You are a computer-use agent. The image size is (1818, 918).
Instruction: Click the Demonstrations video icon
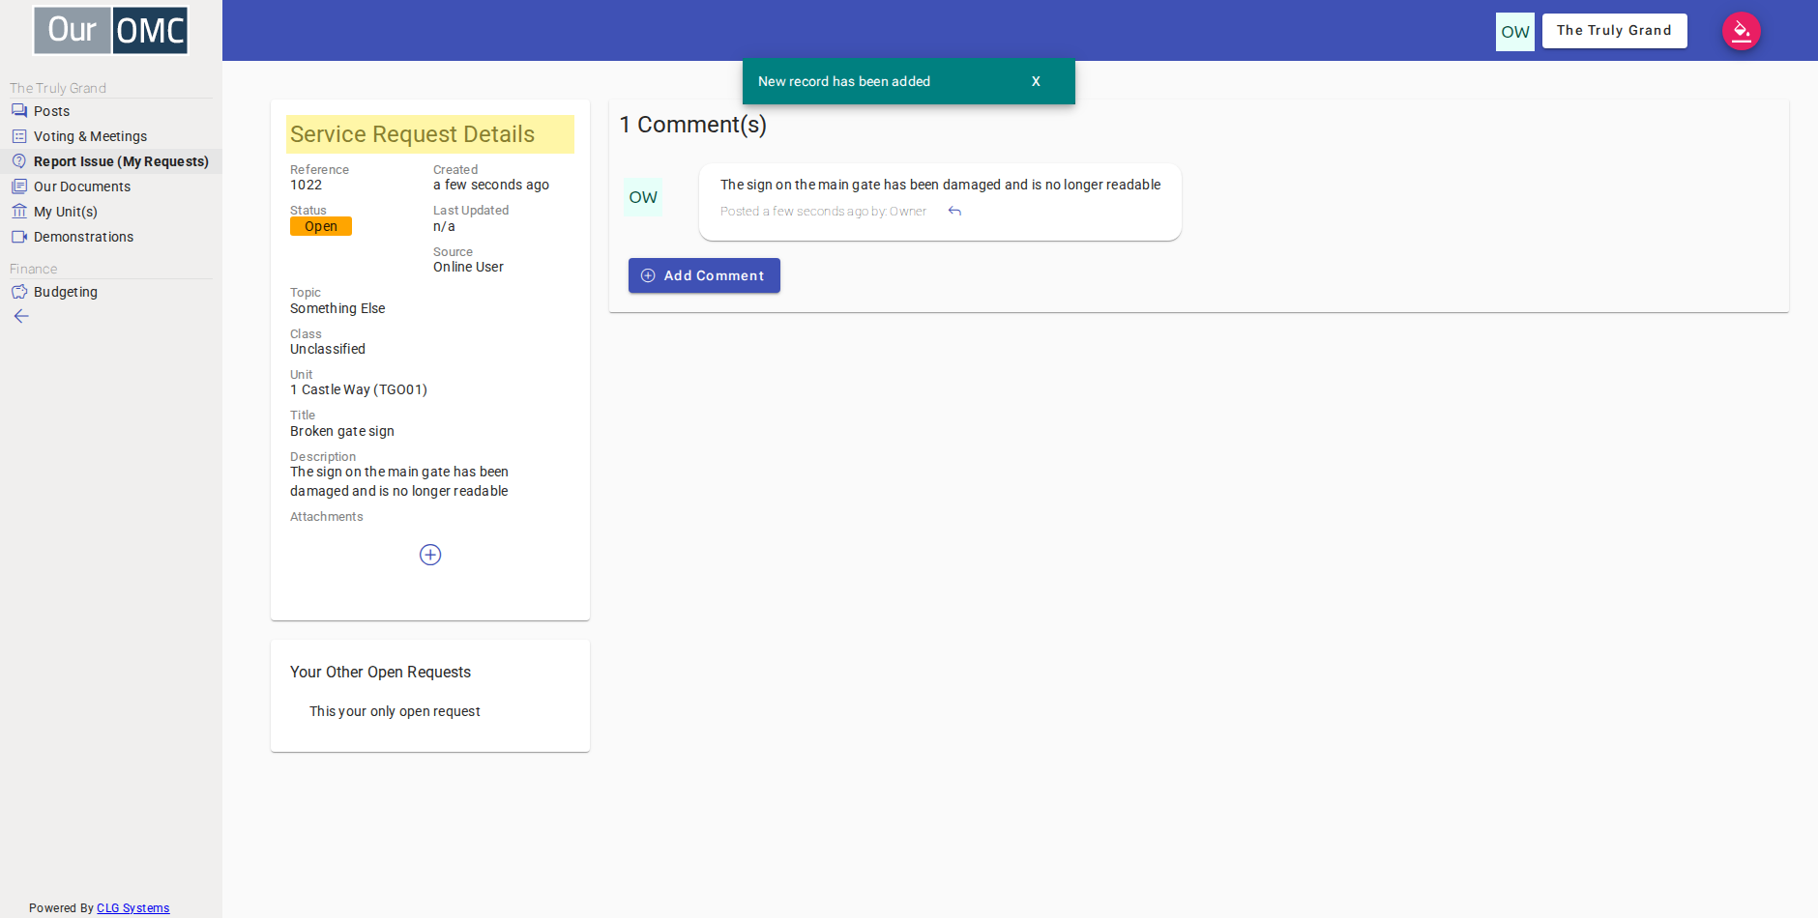point(19,237)
